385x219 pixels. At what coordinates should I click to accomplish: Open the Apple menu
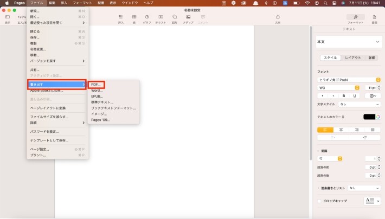pyautogui.click(x=7, y=3)
